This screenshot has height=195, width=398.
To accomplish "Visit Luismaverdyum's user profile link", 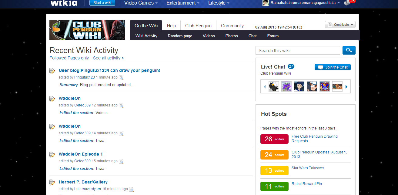I will coord(88,189).
